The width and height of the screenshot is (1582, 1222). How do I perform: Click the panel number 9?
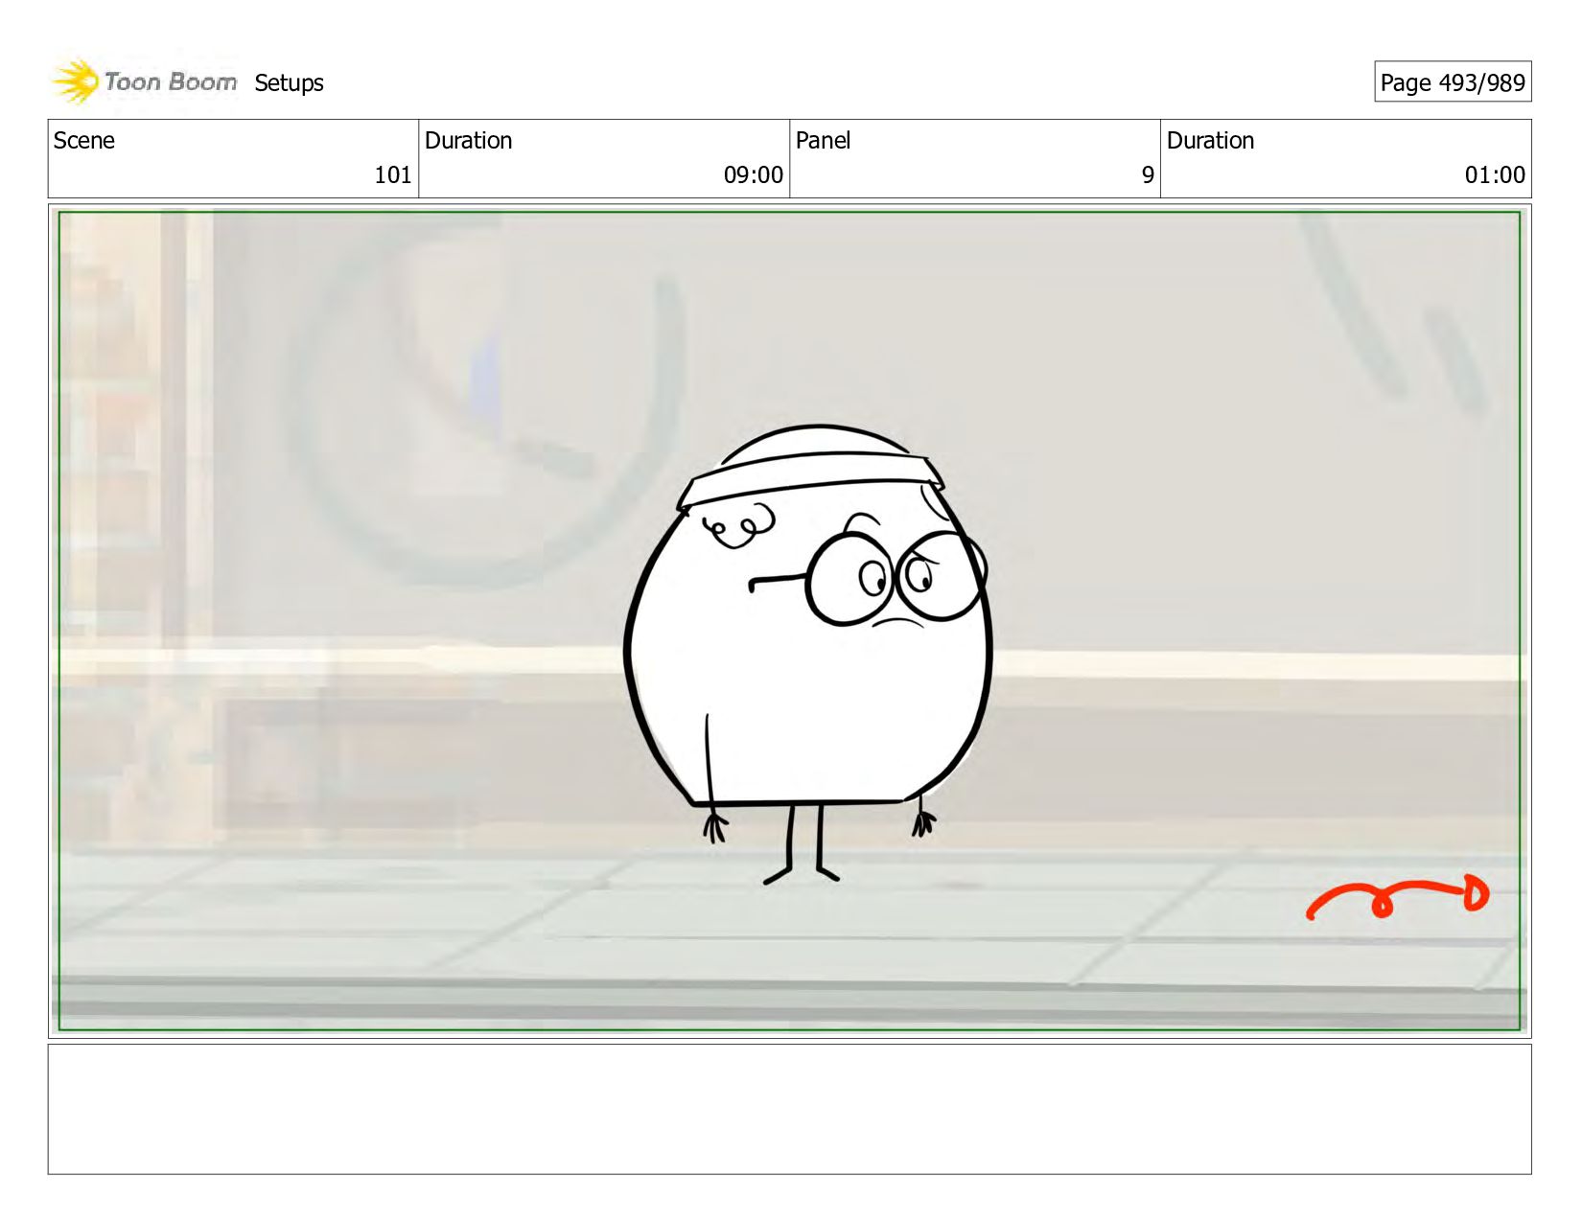(x=1148, y=175)
